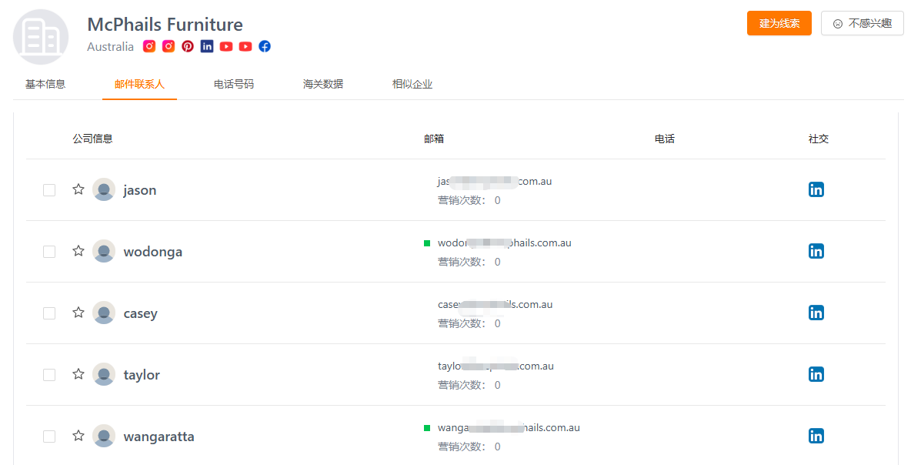911x465 pixels.
Task: Switch to the 基本信息 tab
Action: 45,84
